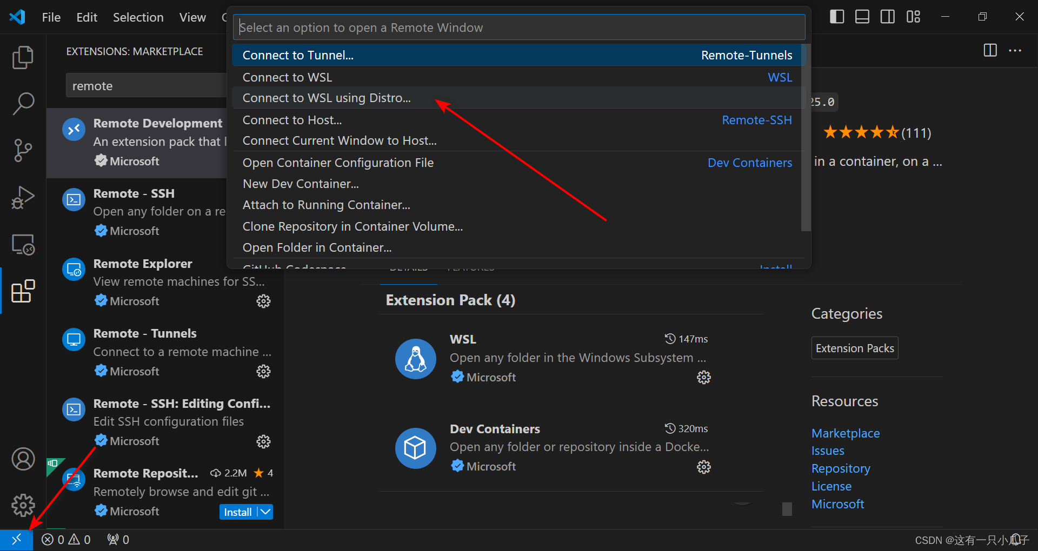Click the extensions search box with 'remote'

(146, 86)
